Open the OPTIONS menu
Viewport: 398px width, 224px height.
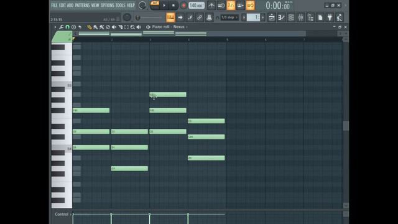pyautogui.click(x=108, y=5)
